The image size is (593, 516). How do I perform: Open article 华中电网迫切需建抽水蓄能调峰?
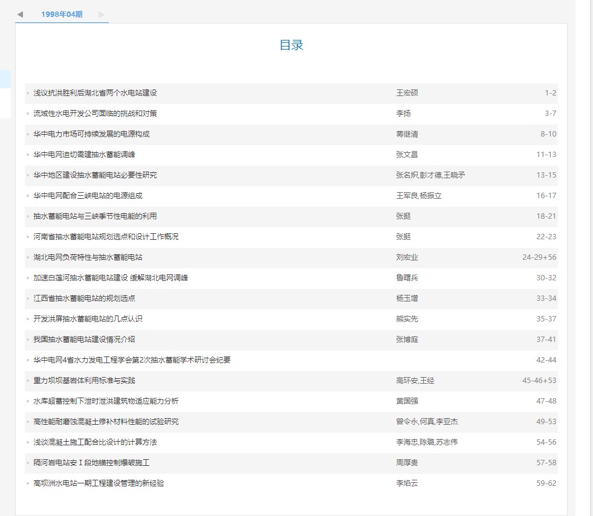(85, 155)
